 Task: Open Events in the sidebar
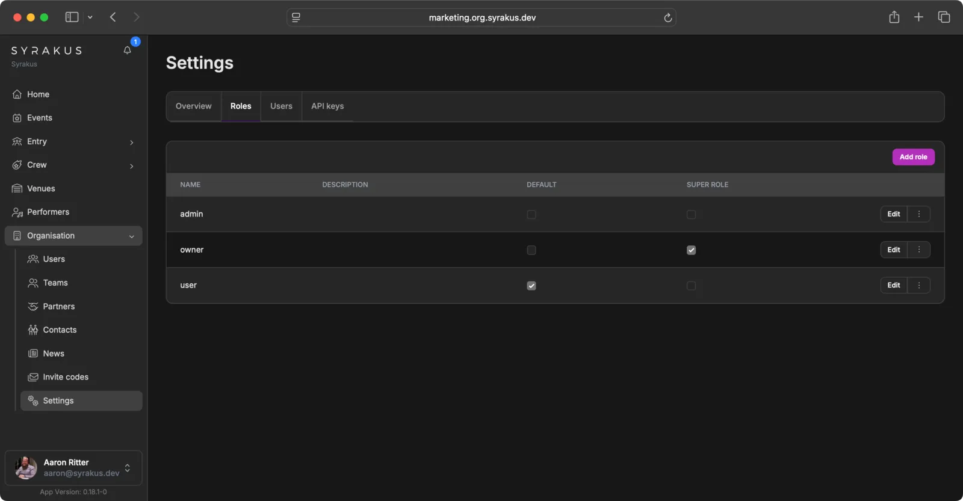pyautogui.click(x=39, y=118)
